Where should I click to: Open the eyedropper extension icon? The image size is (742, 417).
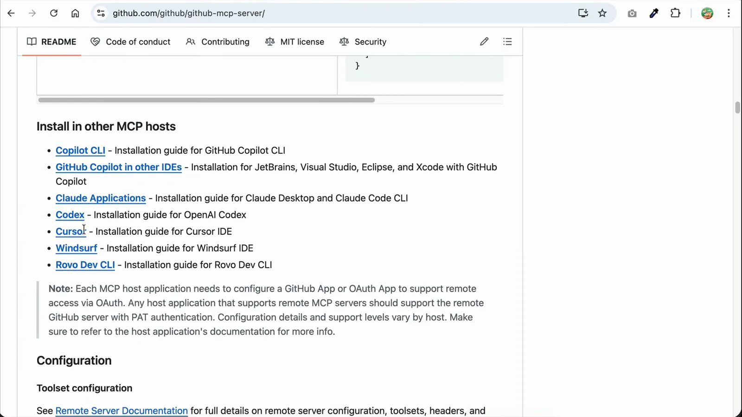point(654,13)
